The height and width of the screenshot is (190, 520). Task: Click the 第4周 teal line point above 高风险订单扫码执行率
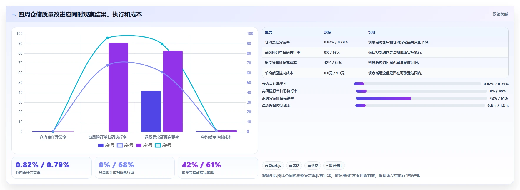(x=107, y=38)
